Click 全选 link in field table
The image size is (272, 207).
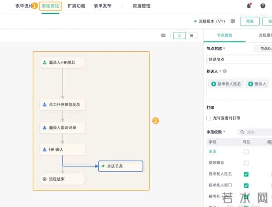212,152
